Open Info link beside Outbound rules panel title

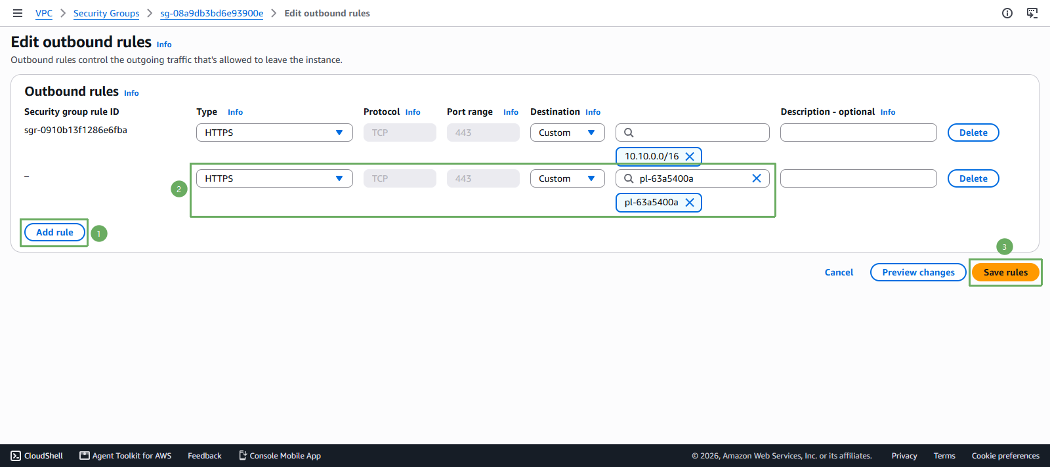click(131, 93)
